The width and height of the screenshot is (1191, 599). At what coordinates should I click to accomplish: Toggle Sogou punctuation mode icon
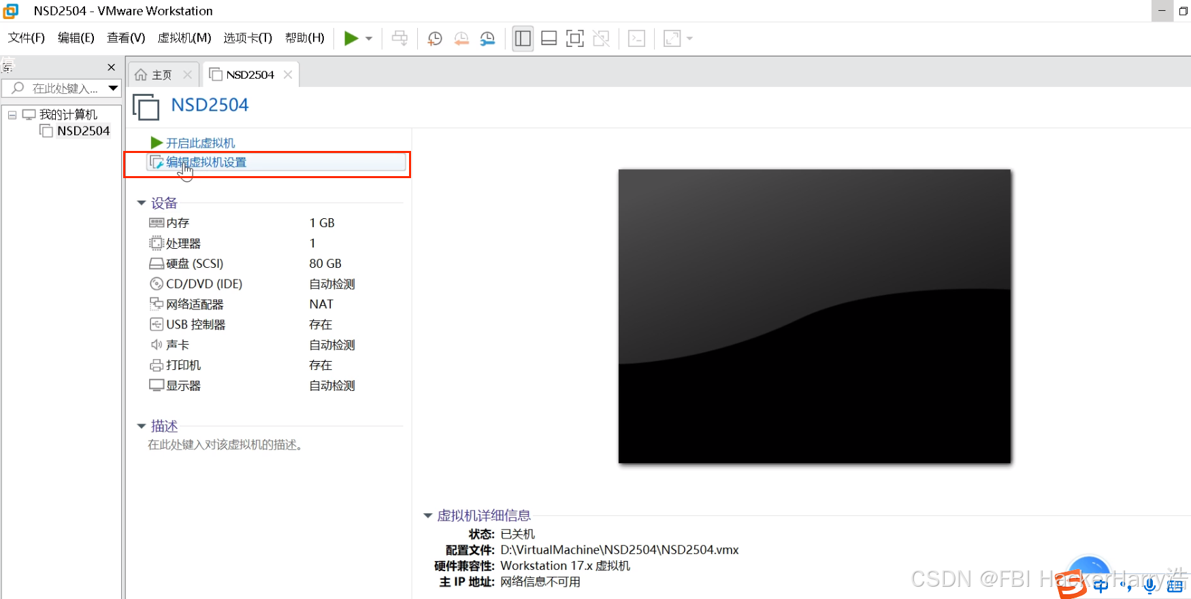click(x=1126, y=587)
